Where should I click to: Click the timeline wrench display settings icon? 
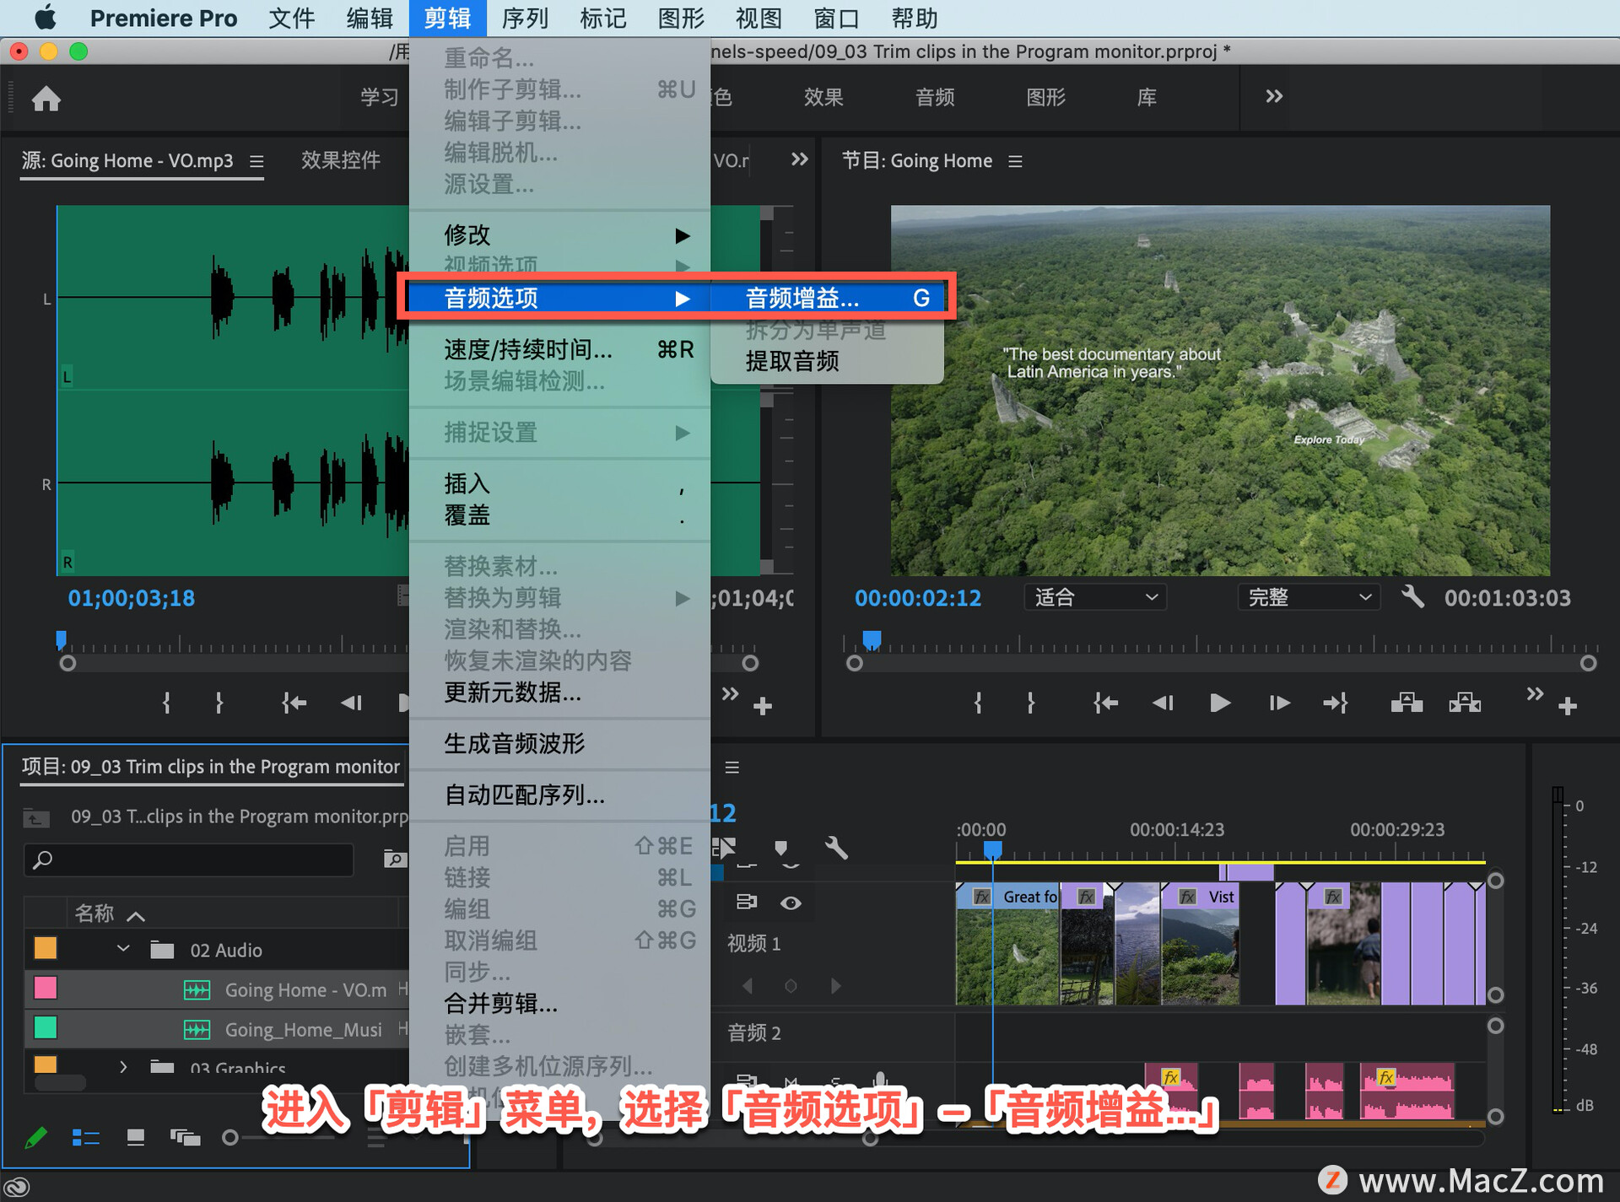(835, 847)
